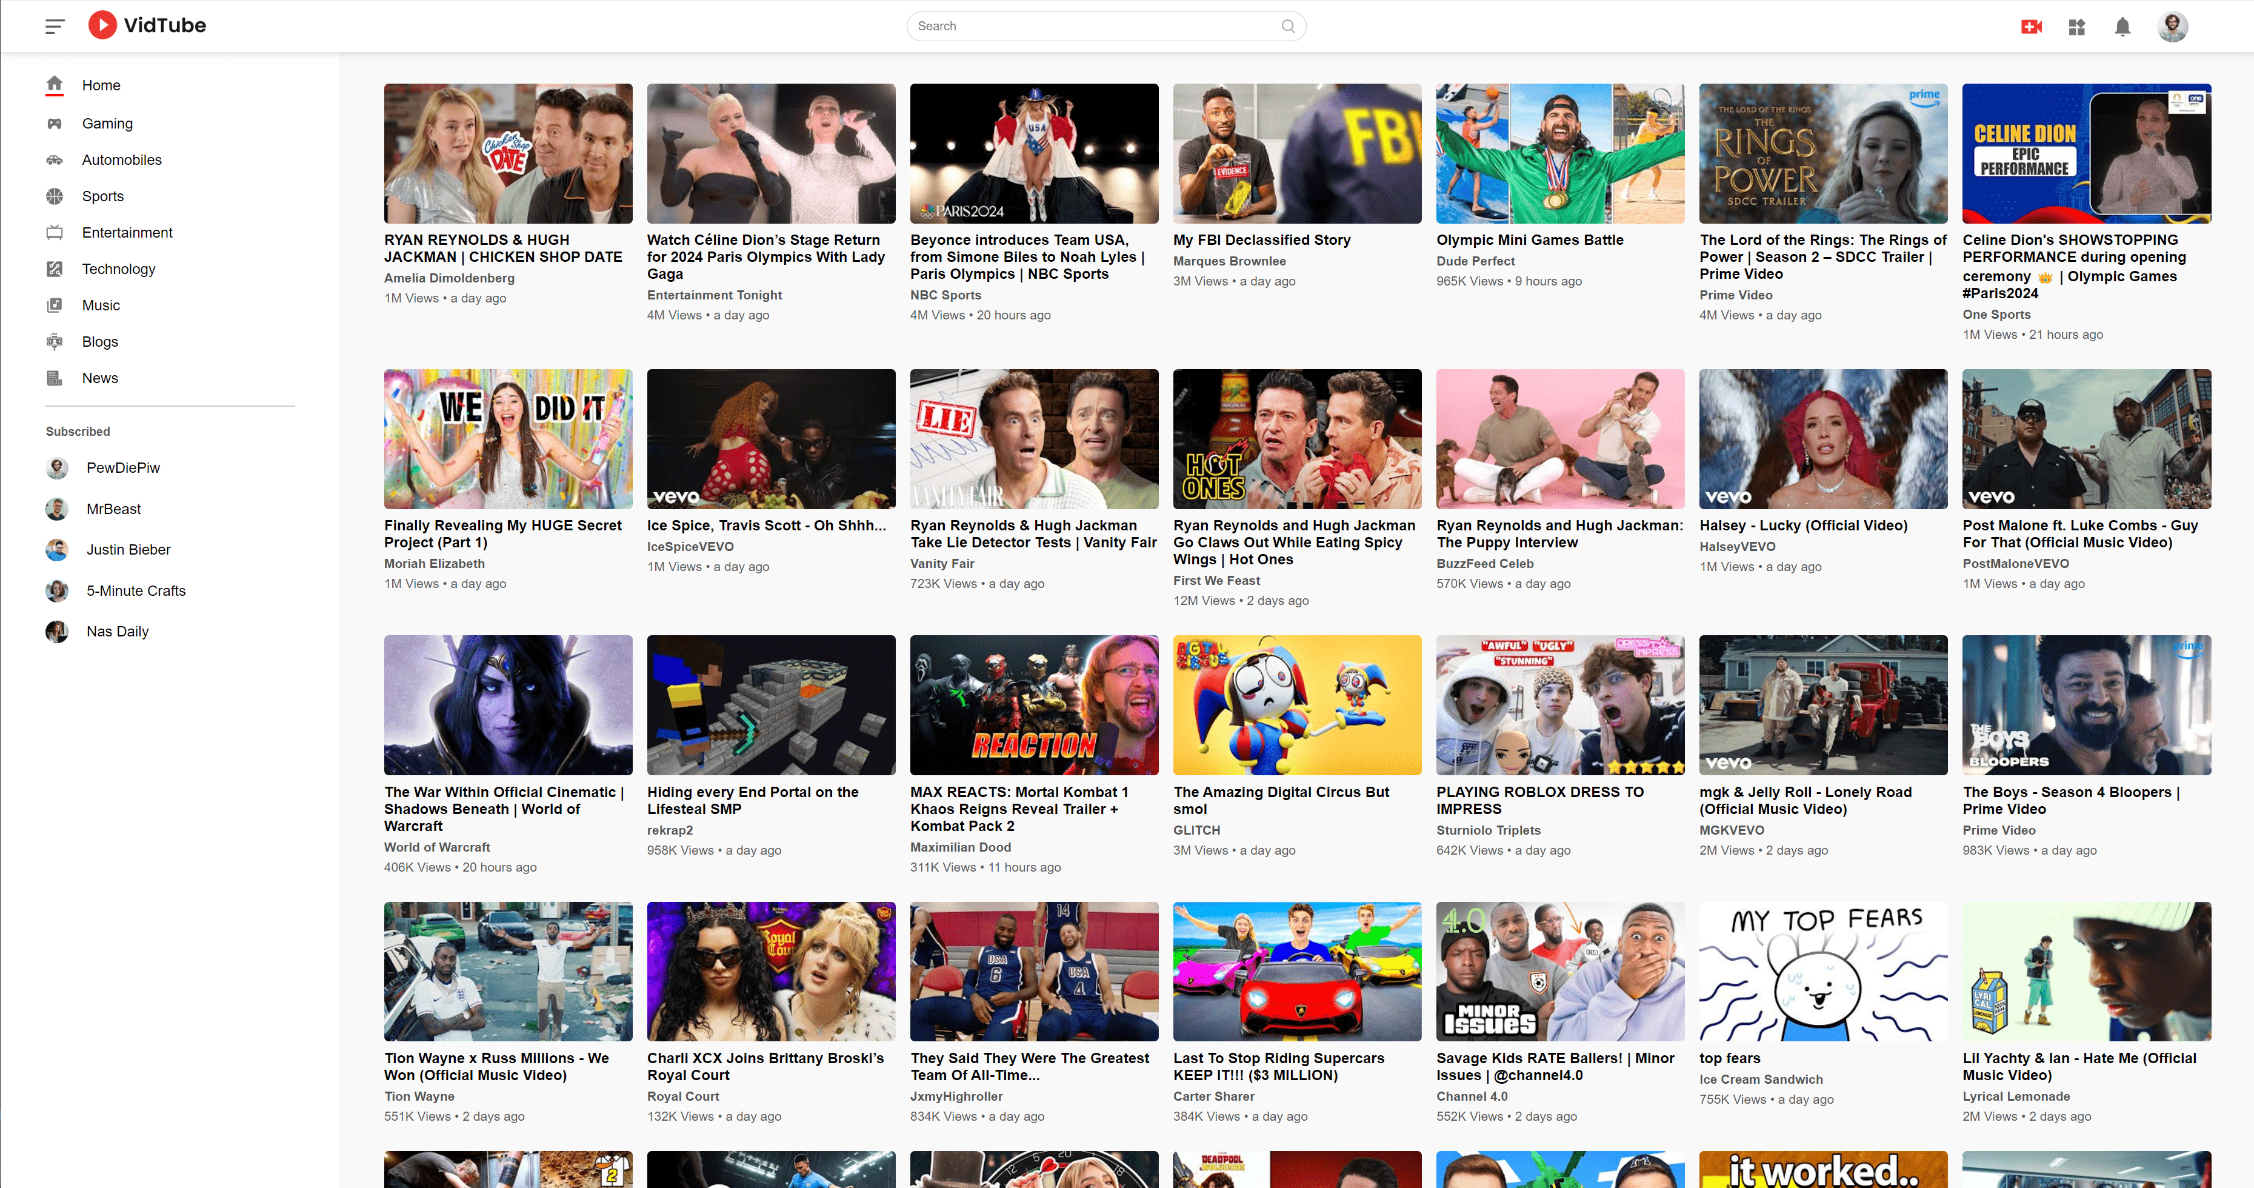
Task: Click the Lyrical Lemonade channel name
Action: coord(2016,1096)
